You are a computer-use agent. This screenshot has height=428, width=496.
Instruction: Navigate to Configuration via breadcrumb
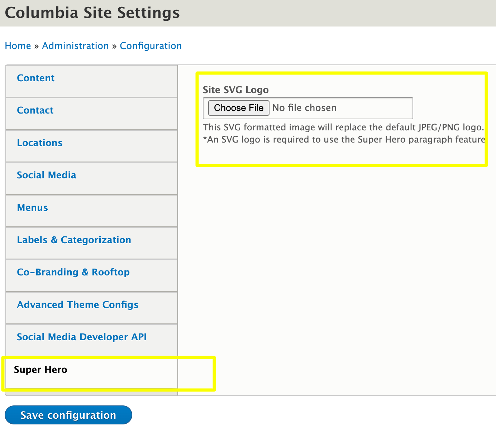coord(151,46)
